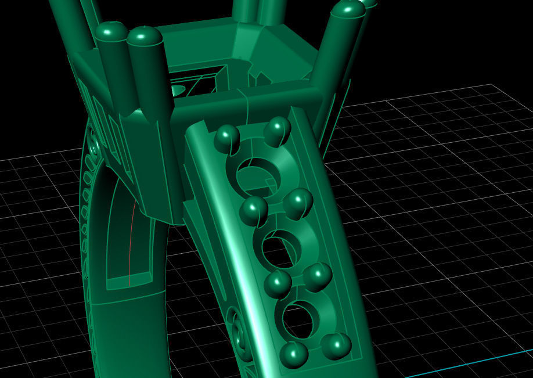Select the red curve on the ring shank
This screenshot has width=533, height=378.
click(132, 242)
